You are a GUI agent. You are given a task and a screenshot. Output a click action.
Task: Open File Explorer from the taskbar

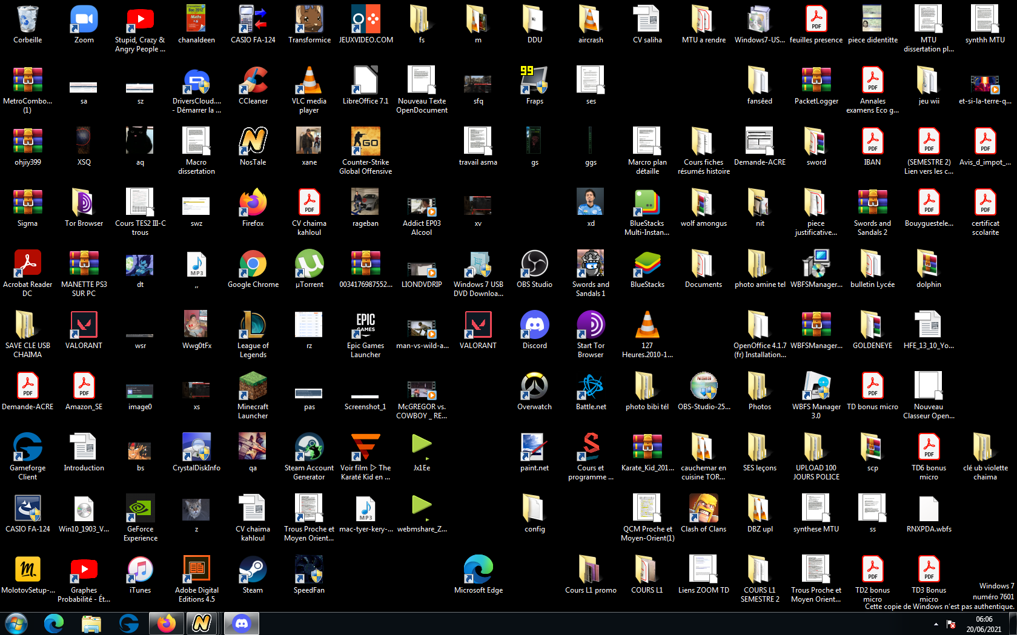point(91,623)
